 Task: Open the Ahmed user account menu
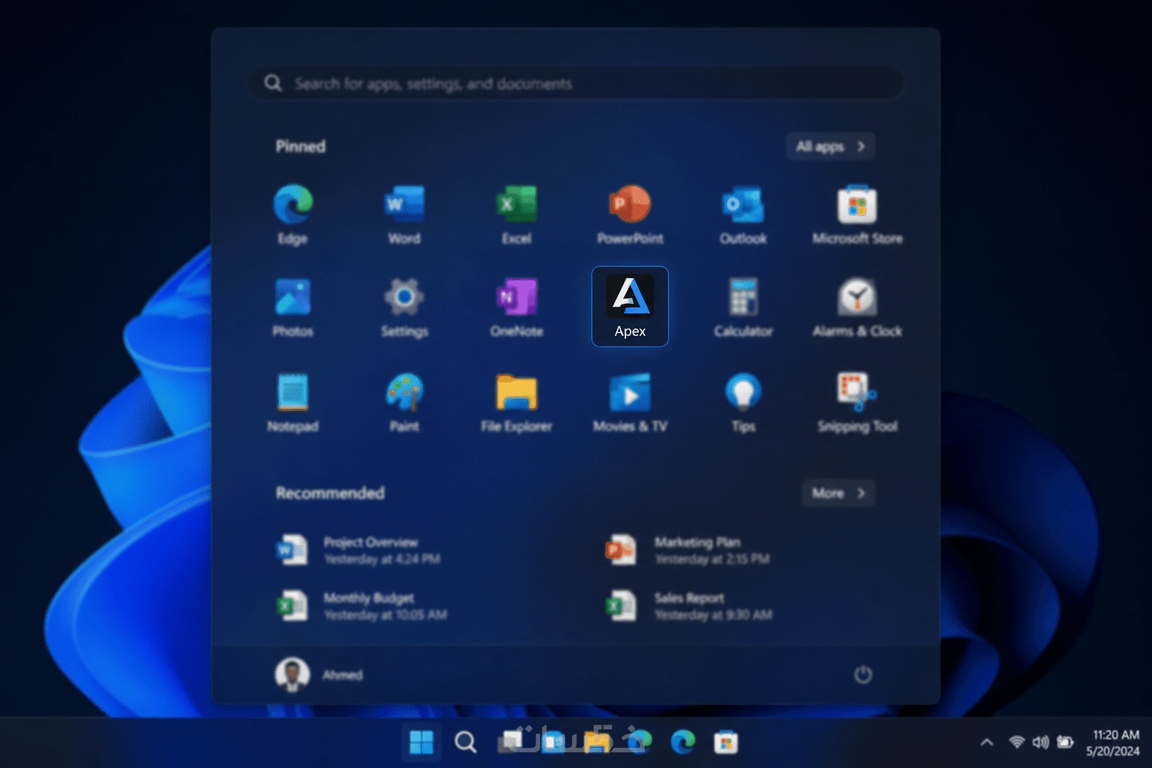(319, 674)
